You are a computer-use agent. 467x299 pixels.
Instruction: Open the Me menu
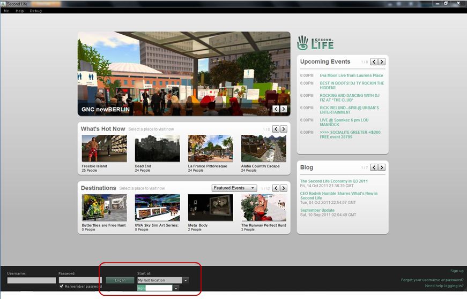[6, 11]
